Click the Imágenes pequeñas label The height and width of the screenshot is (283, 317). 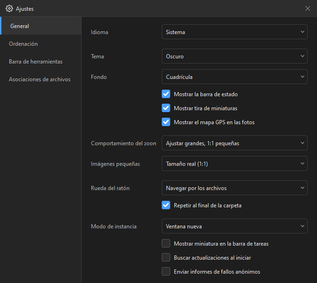115,164
